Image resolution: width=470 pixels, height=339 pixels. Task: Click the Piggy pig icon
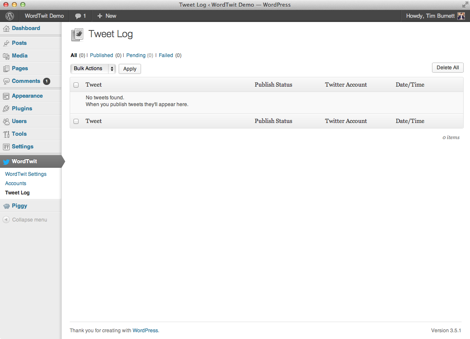click(6, 206)
